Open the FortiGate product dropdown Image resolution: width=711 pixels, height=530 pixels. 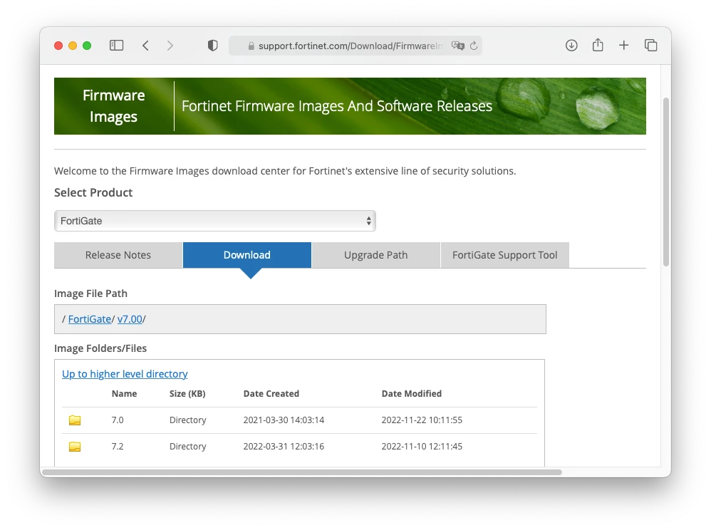215,221
